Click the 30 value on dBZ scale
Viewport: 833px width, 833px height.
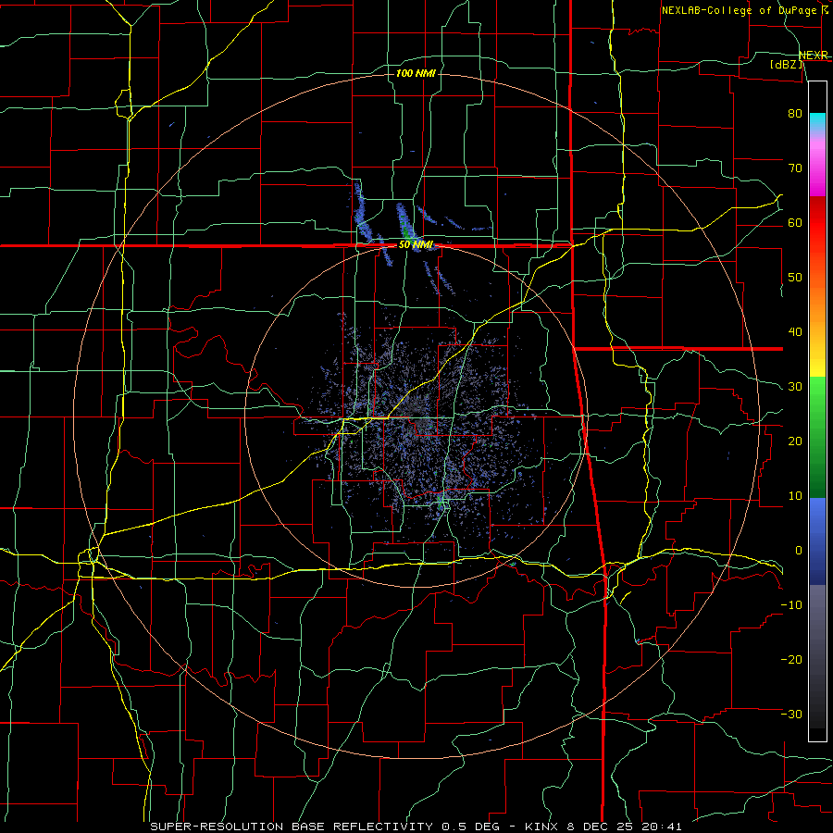pyautogui.click(x=795, y=387)
